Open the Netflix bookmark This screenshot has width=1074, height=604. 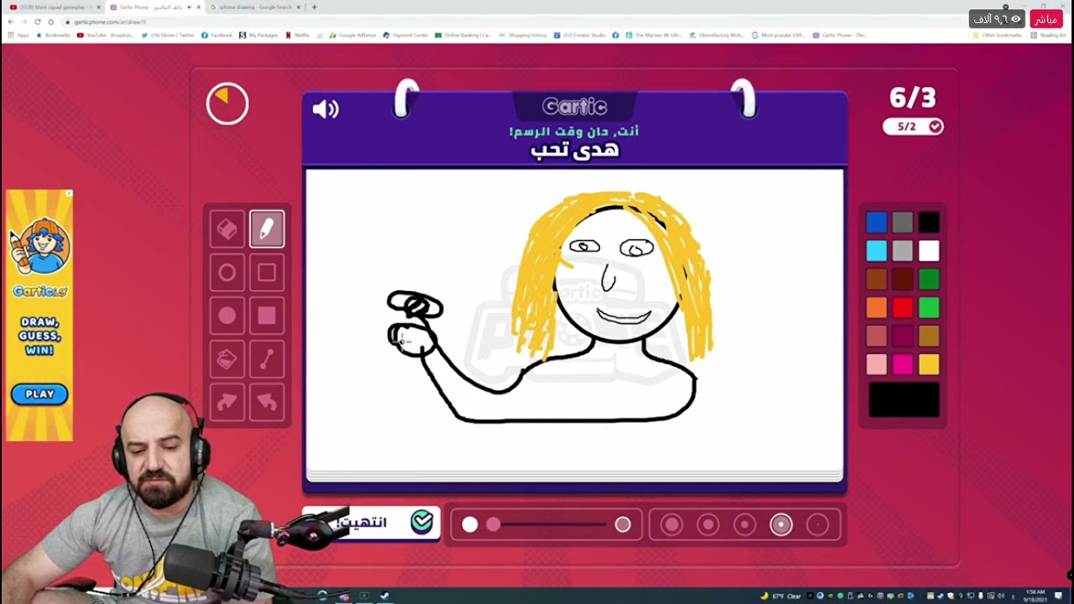tap(298, 35)
